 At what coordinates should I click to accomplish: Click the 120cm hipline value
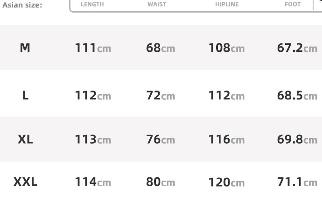[x=226, y=182]
